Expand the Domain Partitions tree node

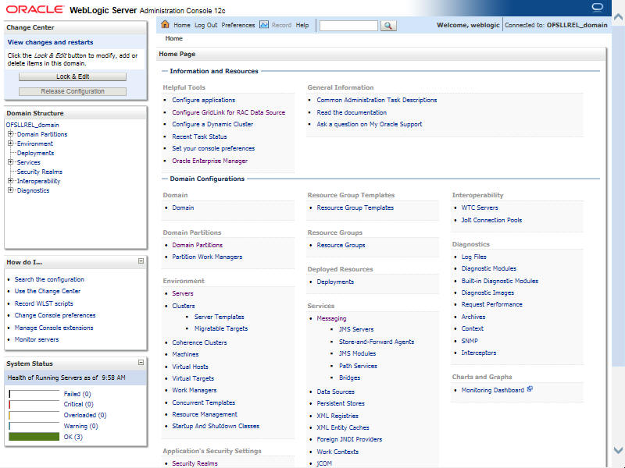11,134
